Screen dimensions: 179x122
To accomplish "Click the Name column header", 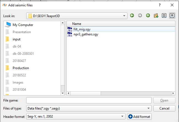I will [x=121, y=24].
